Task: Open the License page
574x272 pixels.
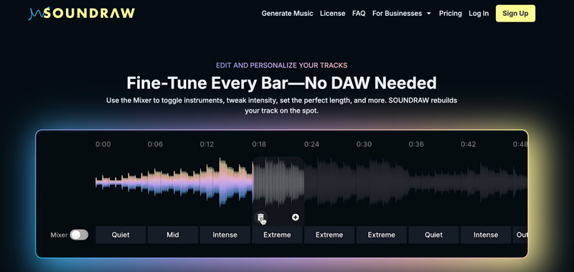Action: click(333, 14)
